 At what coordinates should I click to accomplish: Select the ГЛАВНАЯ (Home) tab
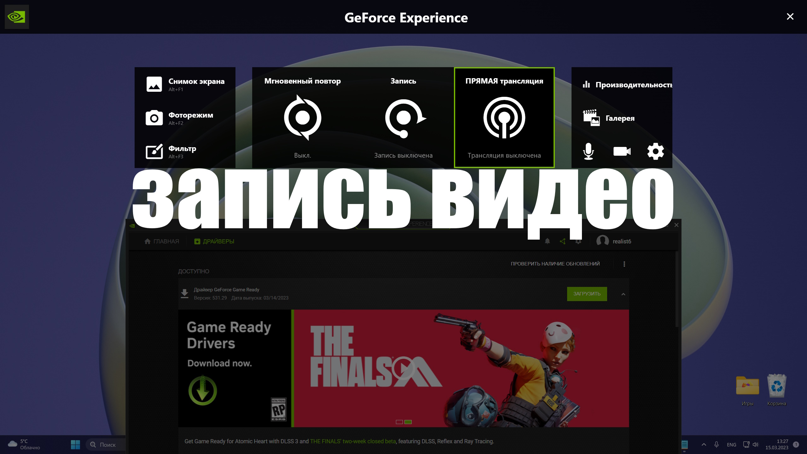pyautogui.click(x=162, y=241)
